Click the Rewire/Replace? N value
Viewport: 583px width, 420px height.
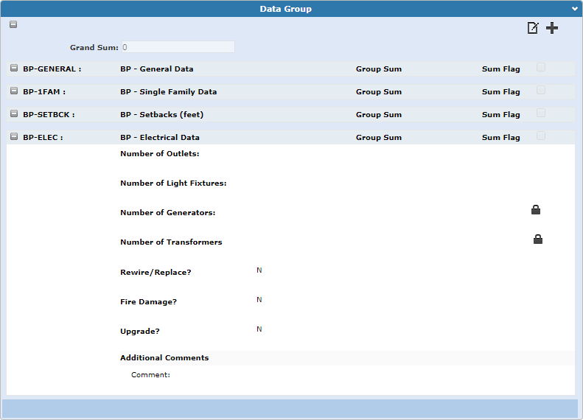(x=259, y=270)
